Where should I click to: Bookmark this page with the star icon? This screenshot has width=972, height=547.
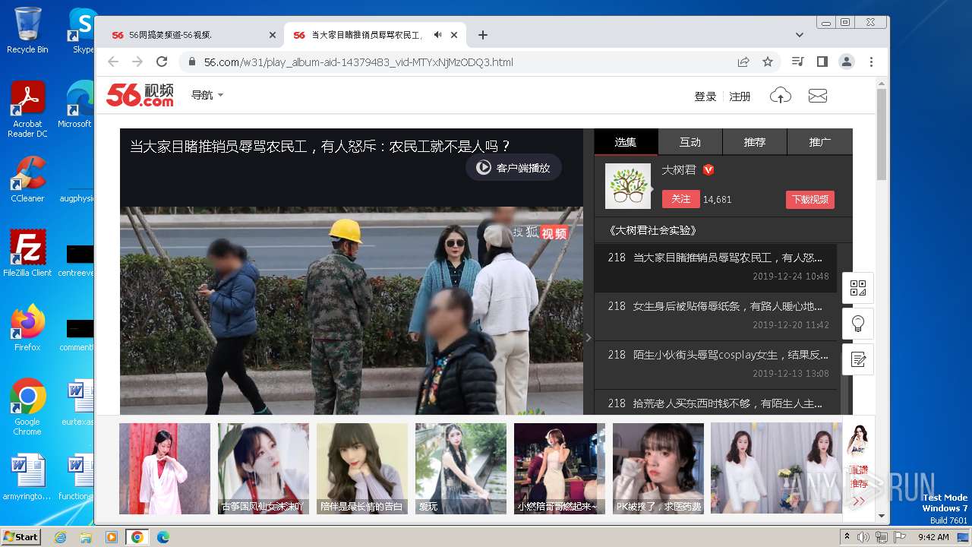[768, 62]
